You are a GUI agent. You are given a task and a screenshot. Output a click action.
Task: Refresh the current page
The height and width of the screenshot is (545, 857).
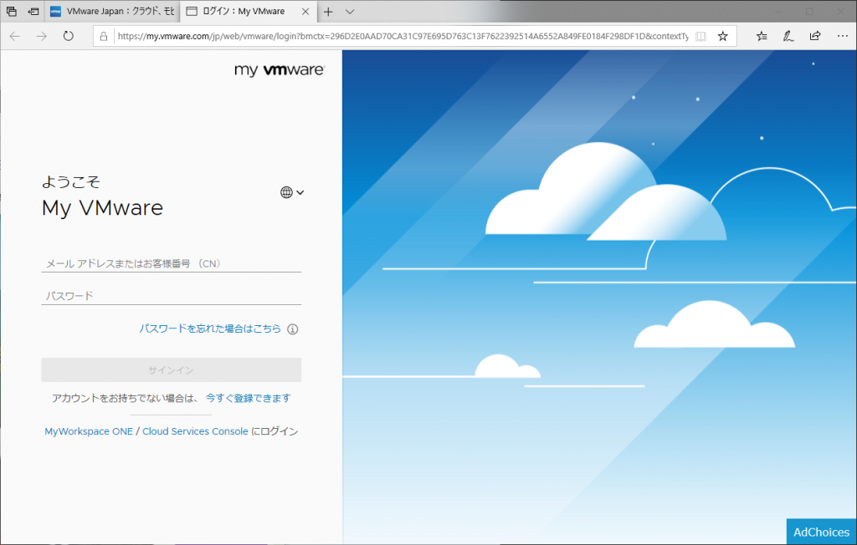click(x=69, y=37)
